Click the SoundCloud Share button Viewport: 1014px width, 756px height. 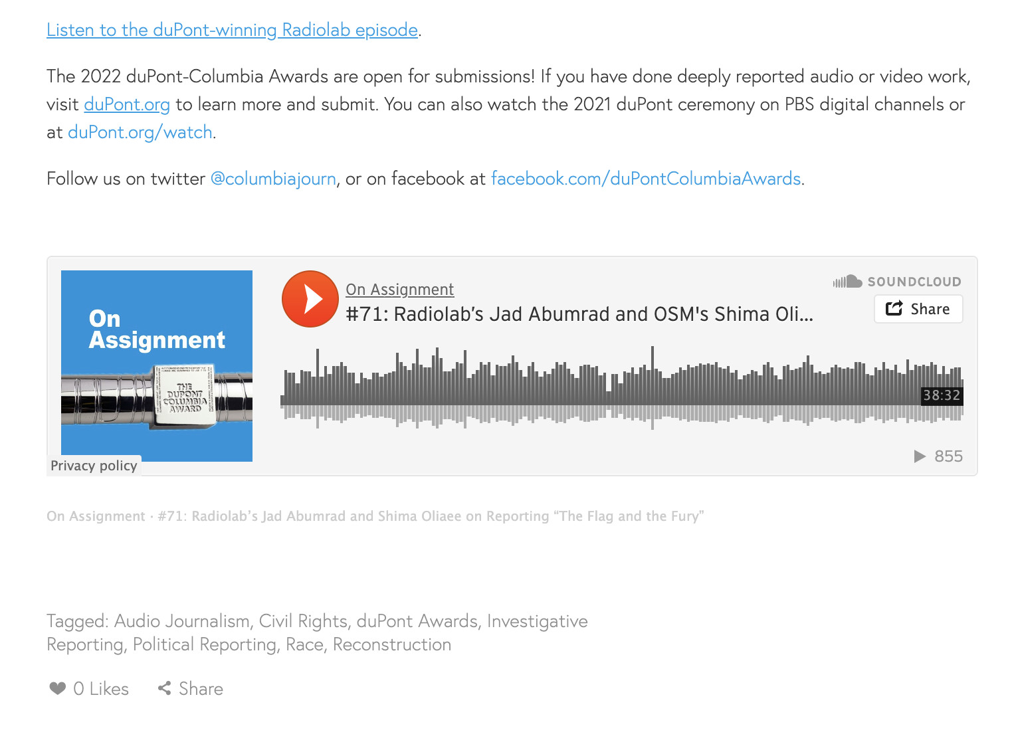[918, 309]
